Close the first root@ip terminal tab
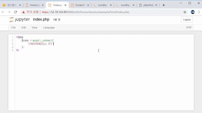The width and height of the screenshot is (202, 113). click(x=111, y=5)
